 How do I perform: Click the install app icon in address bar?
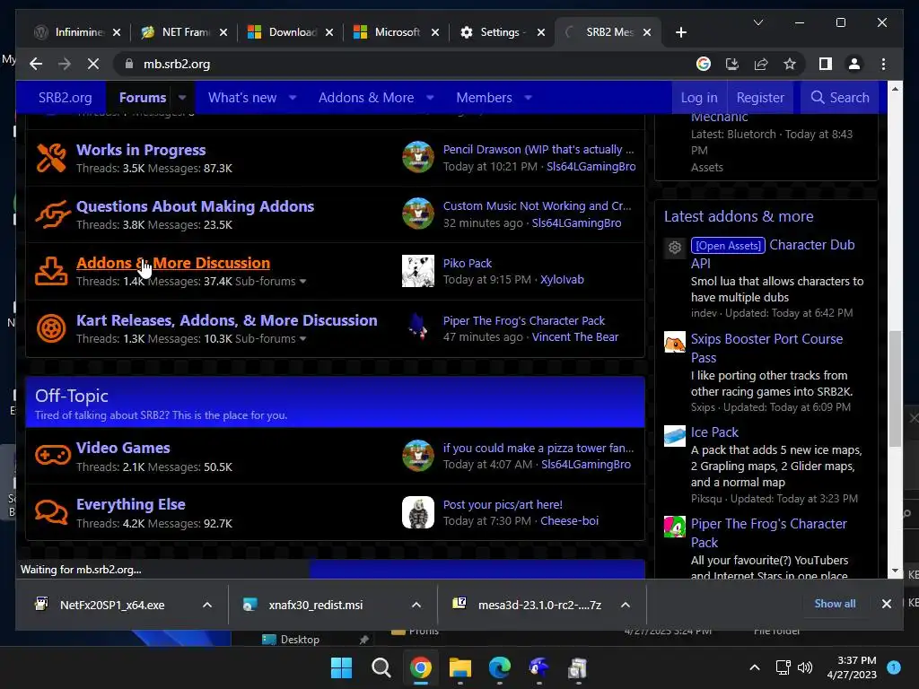pos(732,64)
